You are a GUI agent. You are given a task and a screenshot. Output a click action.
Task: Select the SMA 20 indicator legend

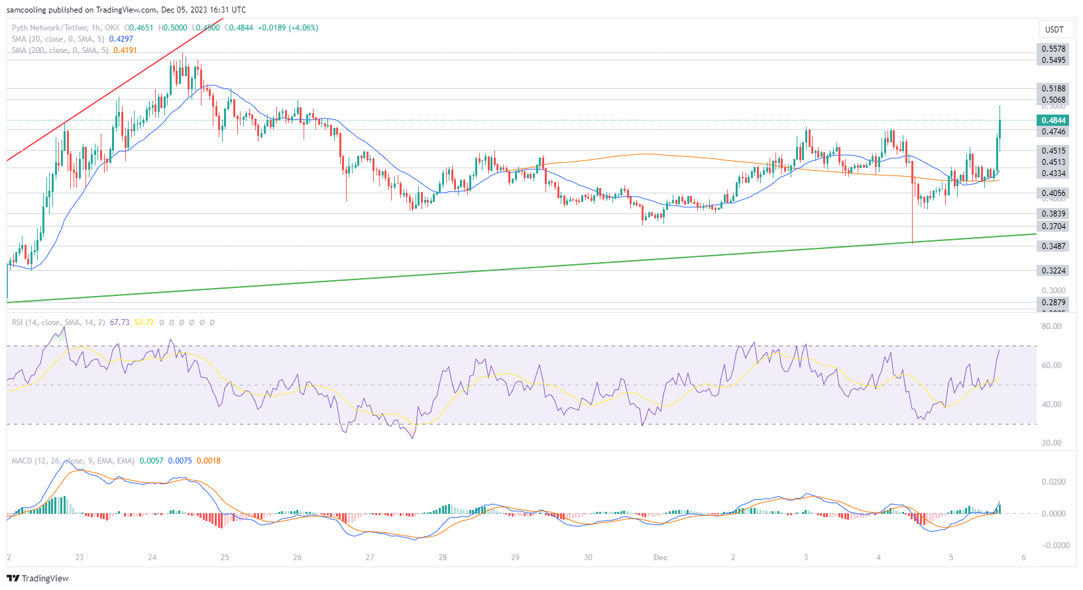tap(72, 39)
